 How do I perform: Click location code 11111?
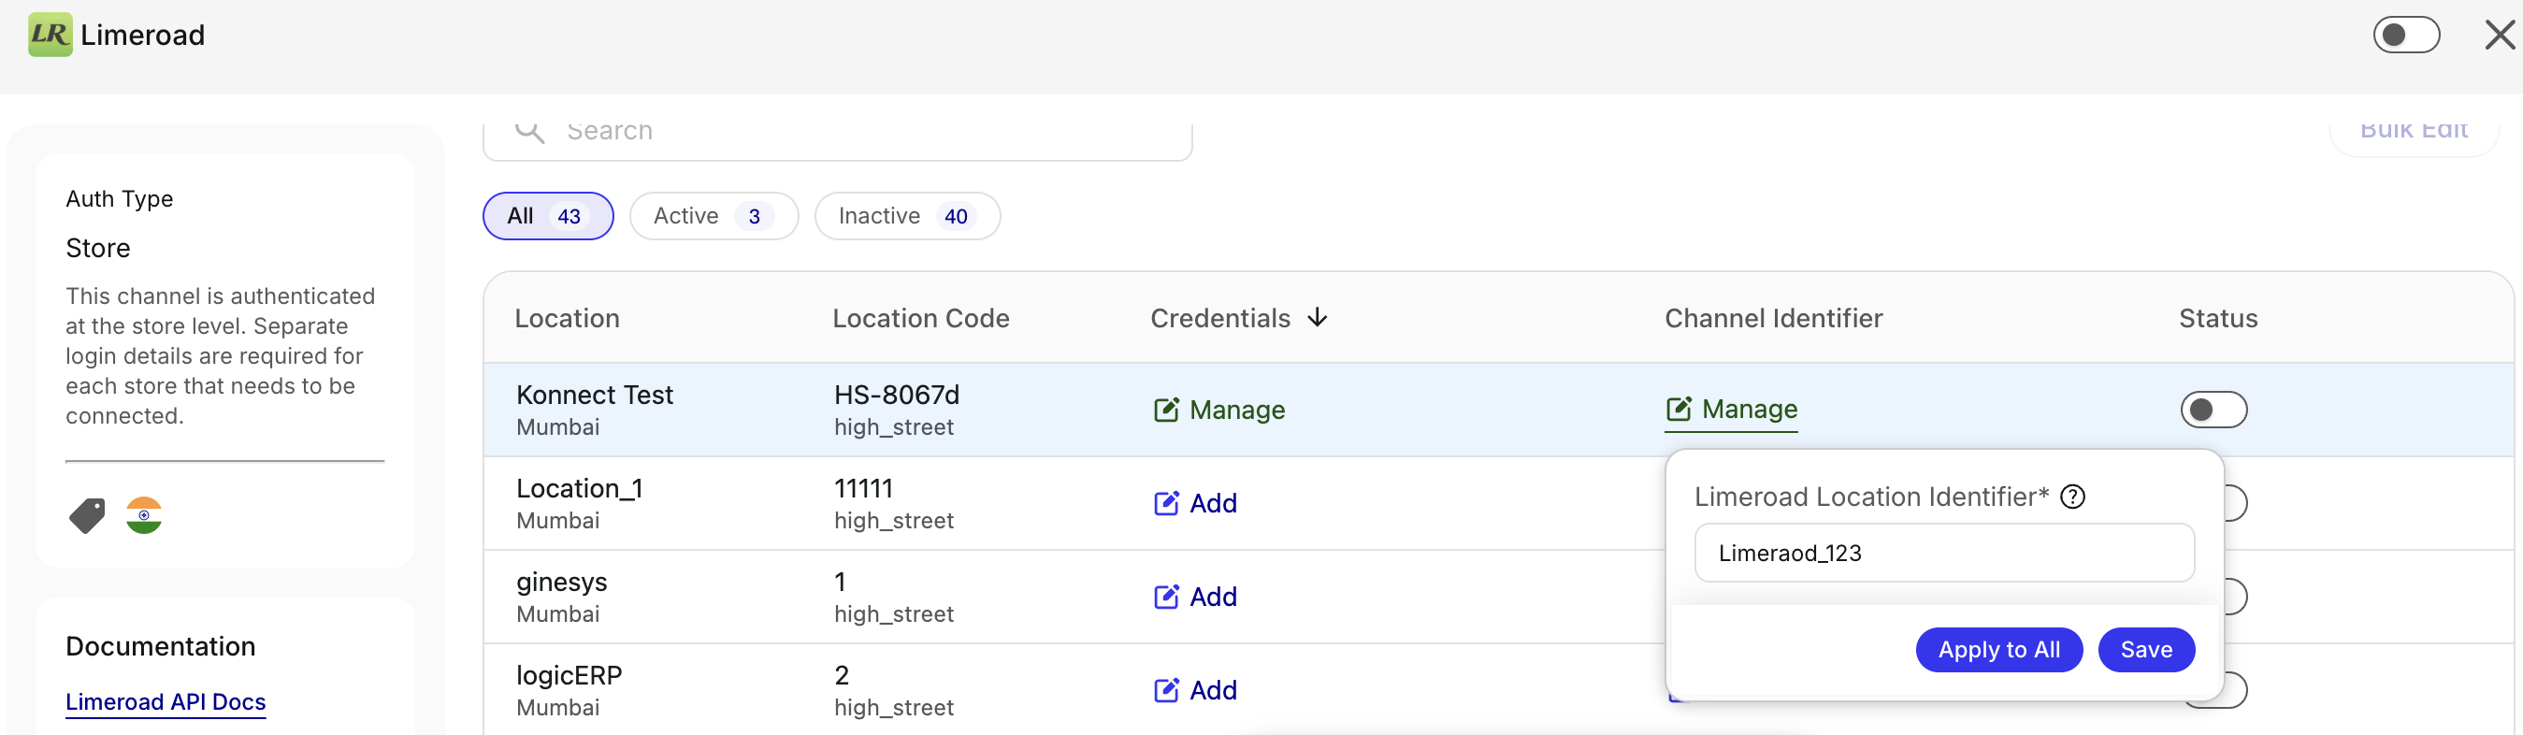[863, 488]
